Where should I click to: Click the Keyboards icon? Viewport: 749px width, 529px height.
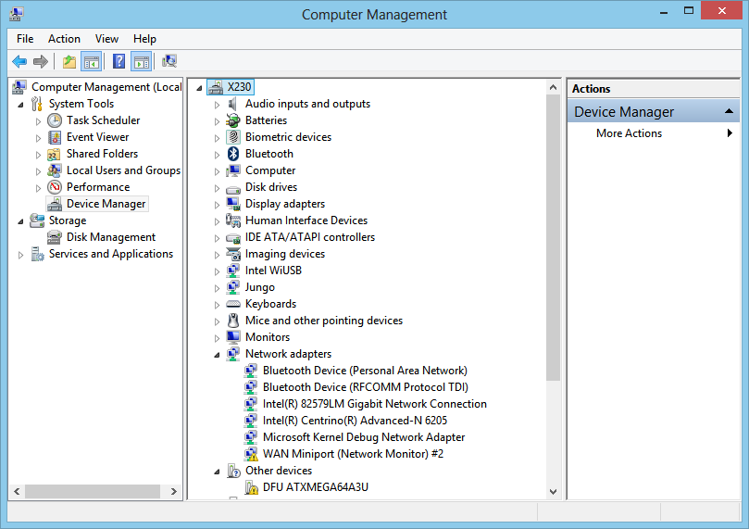point(233,304)
